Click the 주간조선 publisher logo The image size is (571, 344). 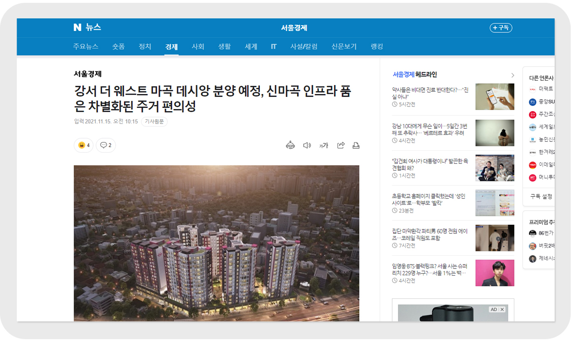pyautogui.click(x=532, y=115)
